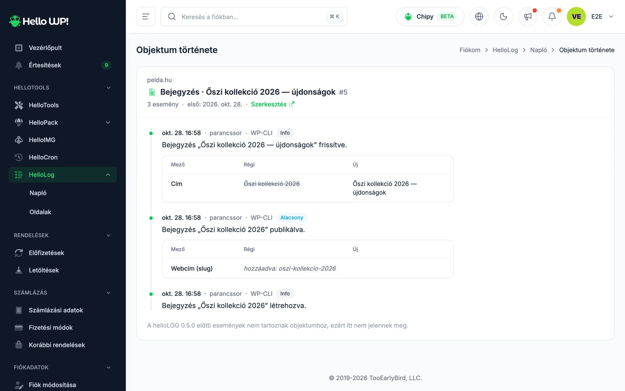Click the Alacsony severity badge
The image size is (625, 391).
pyautogui.click(x=292, y=217)
